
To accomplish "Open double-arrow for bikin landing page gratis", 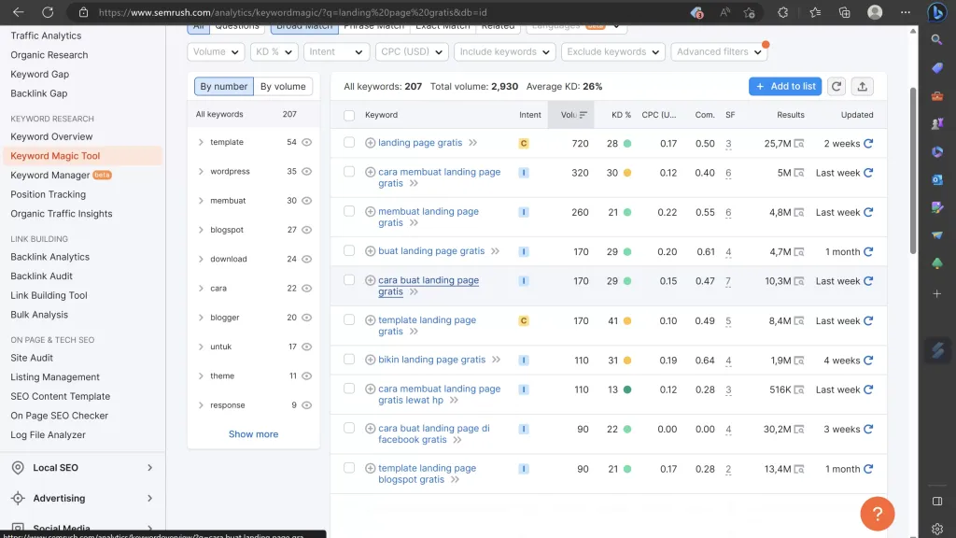I will click(x=497, y=360).
